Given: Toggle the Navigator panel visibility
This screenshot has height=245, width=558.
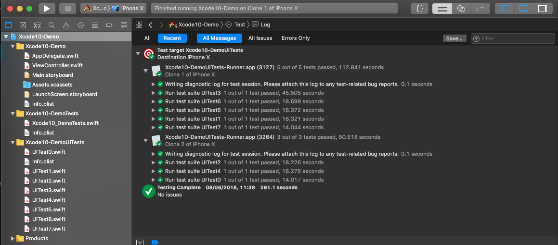Looking at the screenshot, I should coord(505,9).
